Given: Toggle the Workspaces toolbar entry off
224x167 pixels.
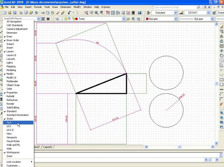Looking at the screenshot, I should [x=13, y=152].
